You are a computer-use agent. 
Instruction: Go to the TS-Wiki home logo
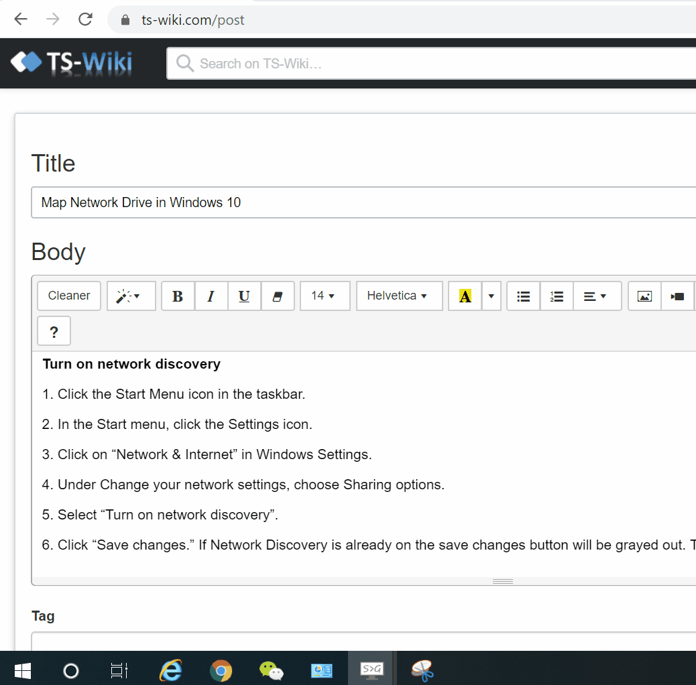click(x=72, y=64)
